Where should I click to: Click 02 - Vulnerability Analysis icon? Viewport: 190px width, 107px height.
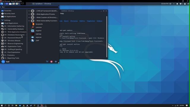2,29
